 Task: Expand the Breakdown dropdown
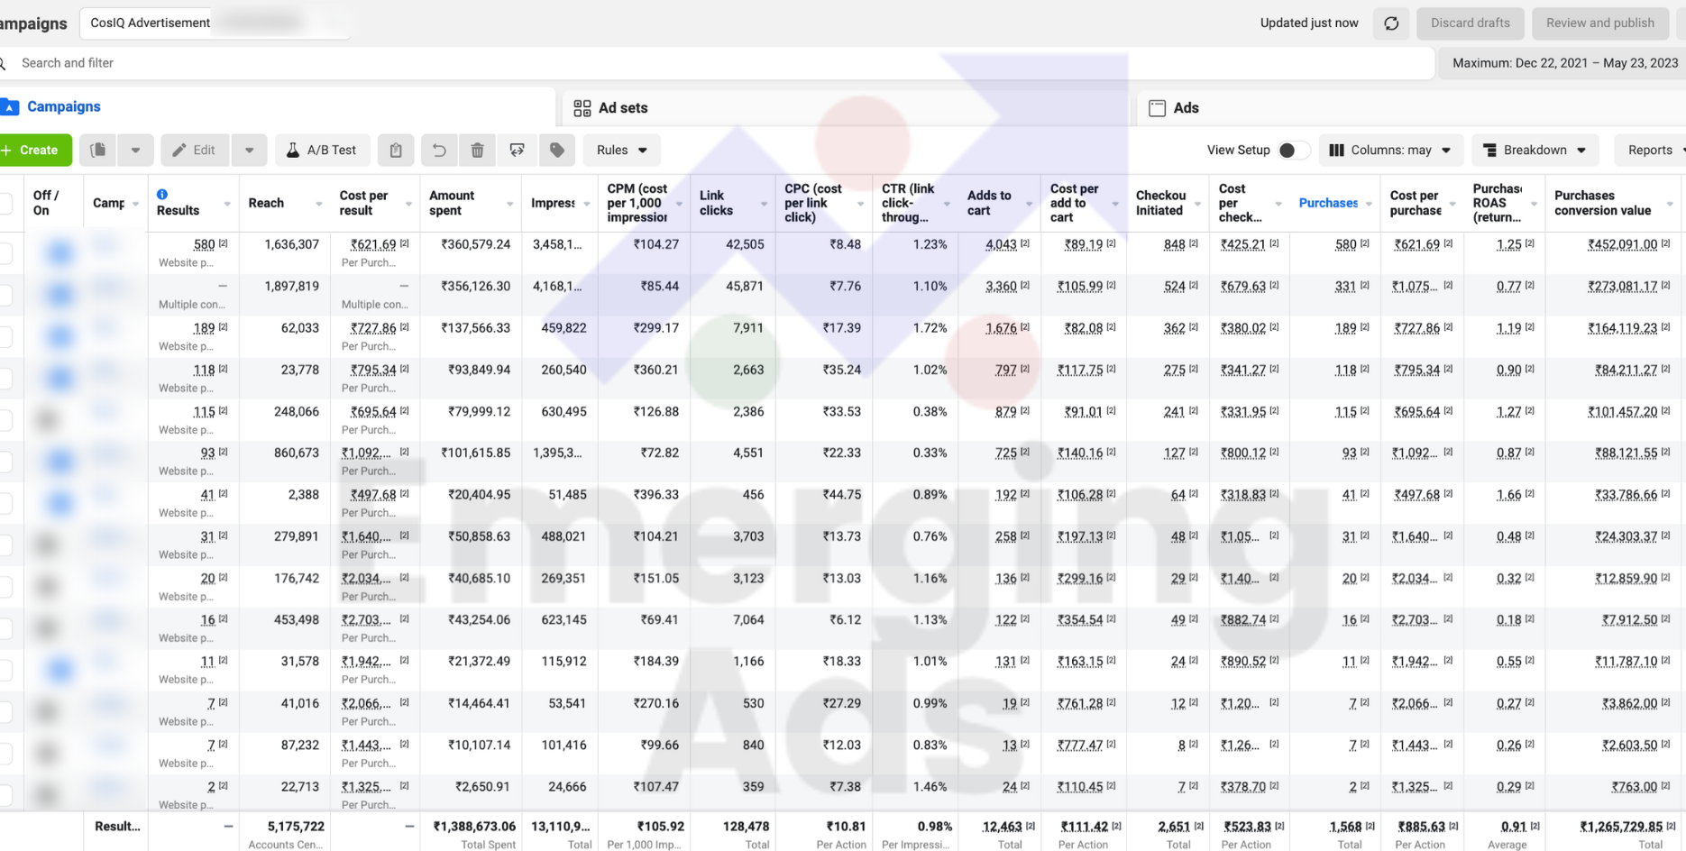coord(1535,150)
